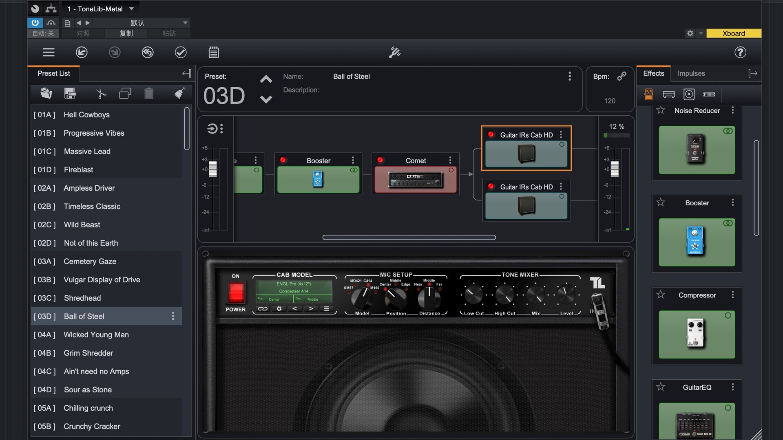The width and height of the screenshot is (783, 440).
Task: Toggle the red cabinet POWER switch
Action: pos(236,293)
